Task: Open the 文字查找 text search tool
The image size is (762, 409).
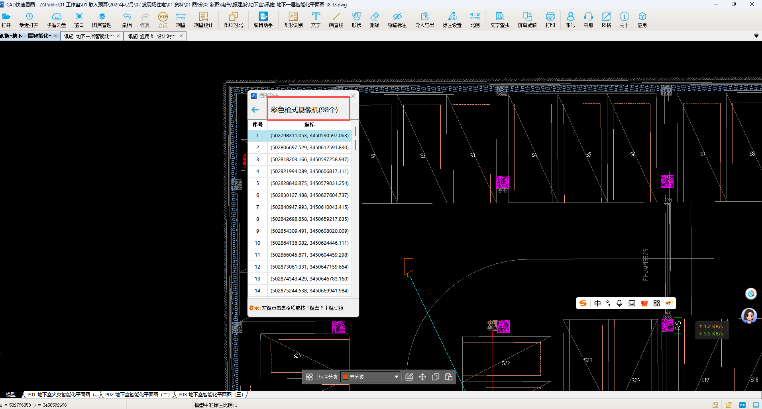Action: [500, 19]
